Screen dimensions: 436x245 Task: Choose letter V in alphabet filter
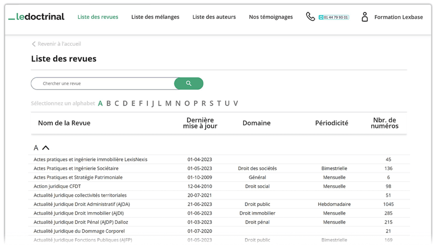point(235,103)
